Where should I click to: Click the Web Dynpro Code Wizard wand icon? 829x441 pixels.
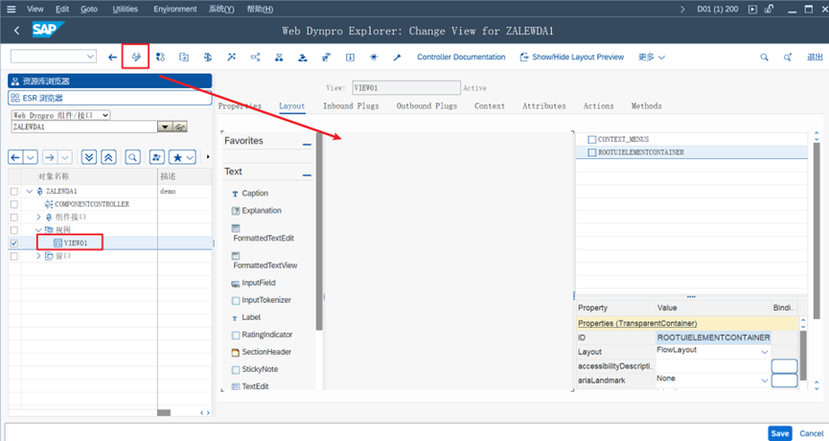pos(397,58)
